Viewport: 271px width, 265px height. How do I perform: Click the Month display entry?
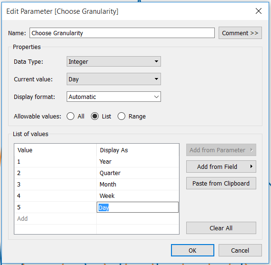tap(108, 185)
